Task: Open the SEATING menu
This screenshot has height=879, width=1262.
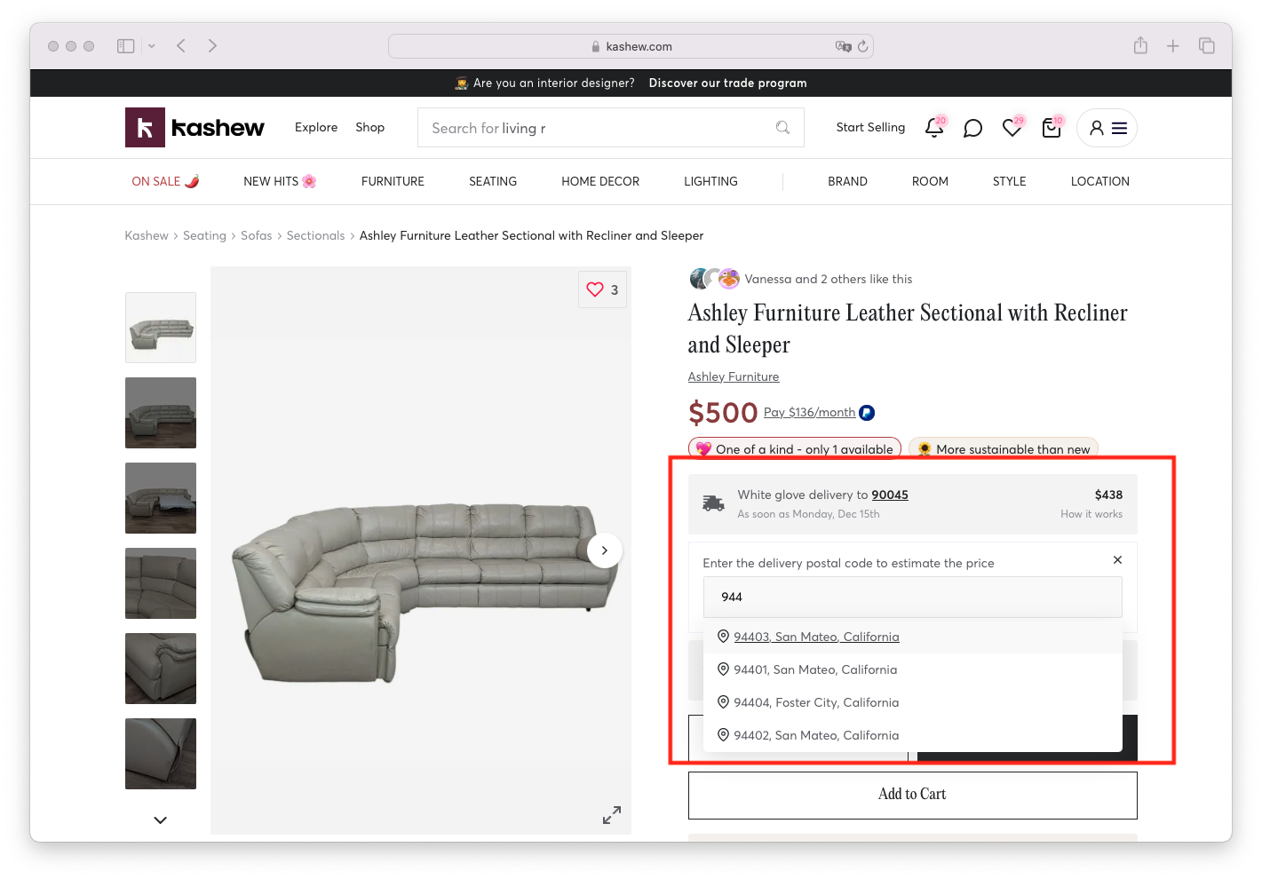Action: (493, 181)
